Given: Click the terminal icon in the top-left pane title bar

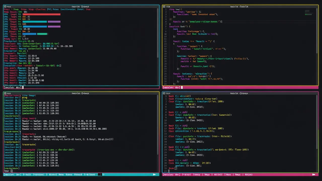Looking at the screenshot, I should 5,7.
